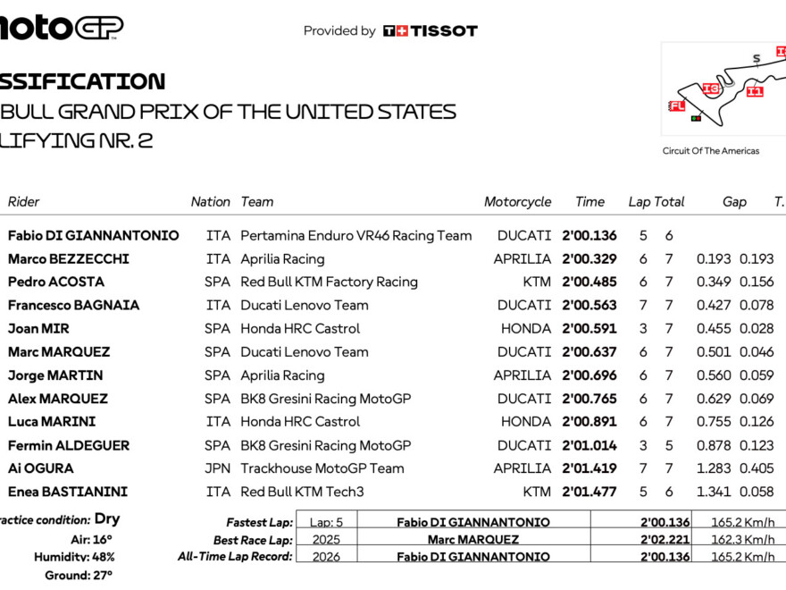Click the Time column header
Image resolution: width=786 pixels, height=590 pixels.
click(589, 202)
